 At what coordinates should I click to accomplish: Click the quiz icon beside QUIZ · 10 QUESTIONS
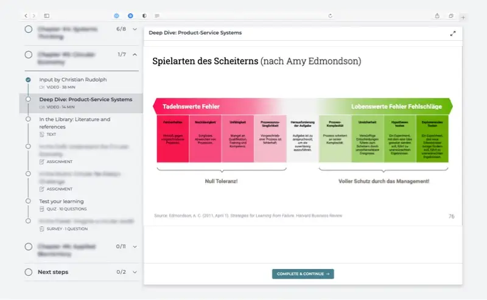[42, 209]
